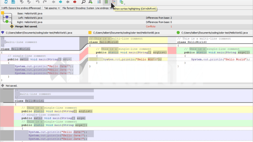Screen dimensions: 253x142
Task: Click the greyed circle-with-line toolbar icon
Action: tap(29, 2)
